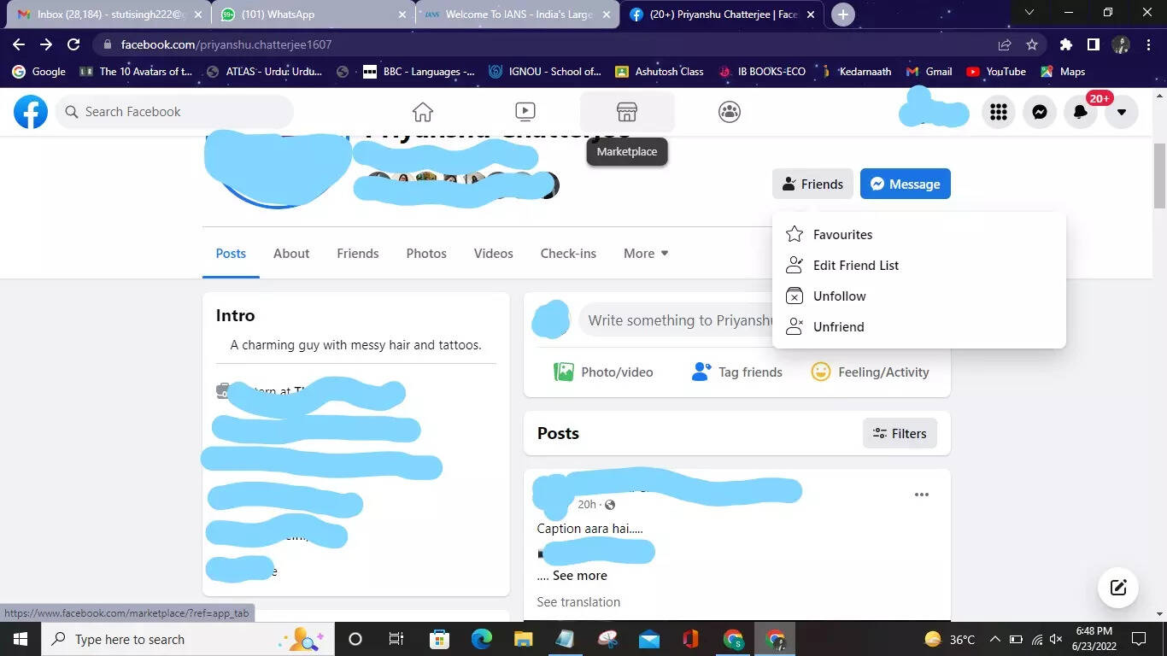Select Favourites from the friends menu
Viewport: 1167px width, 656px height.
click(x=918, y=234)
